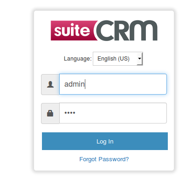This screenshot has height=178, width=186.
Task: Click the blue Log In button
Action: tap(105, 141)
